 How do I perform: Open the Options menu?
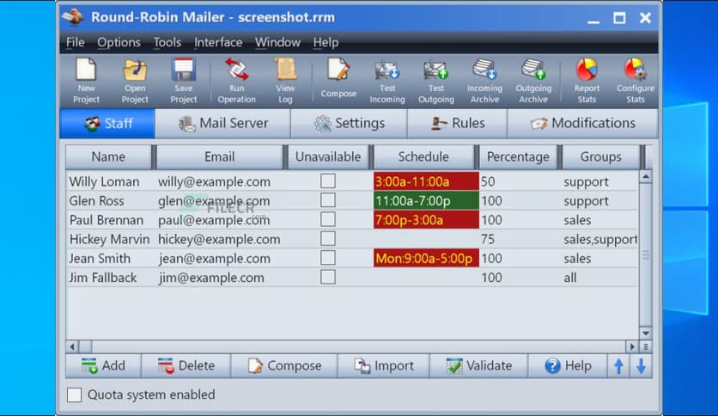tap(119, 42)
